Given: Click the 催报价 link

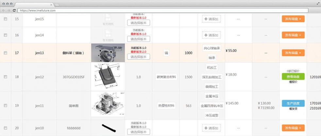Looking at the screenshot, I should 293,82.
